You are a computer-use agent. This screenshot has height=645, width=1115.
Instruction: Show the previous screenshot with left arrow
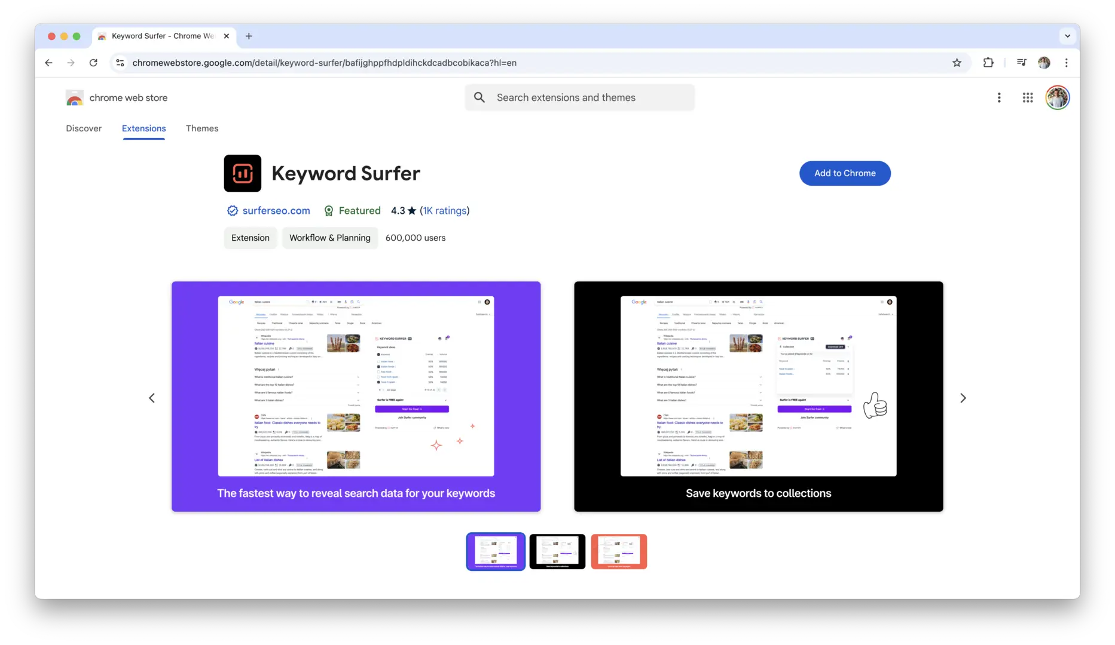click(152, 398)
